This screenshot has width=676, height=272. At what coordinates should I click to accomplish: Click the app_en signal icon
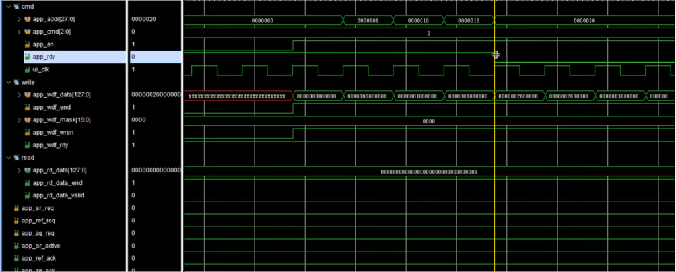pos(28,44)
